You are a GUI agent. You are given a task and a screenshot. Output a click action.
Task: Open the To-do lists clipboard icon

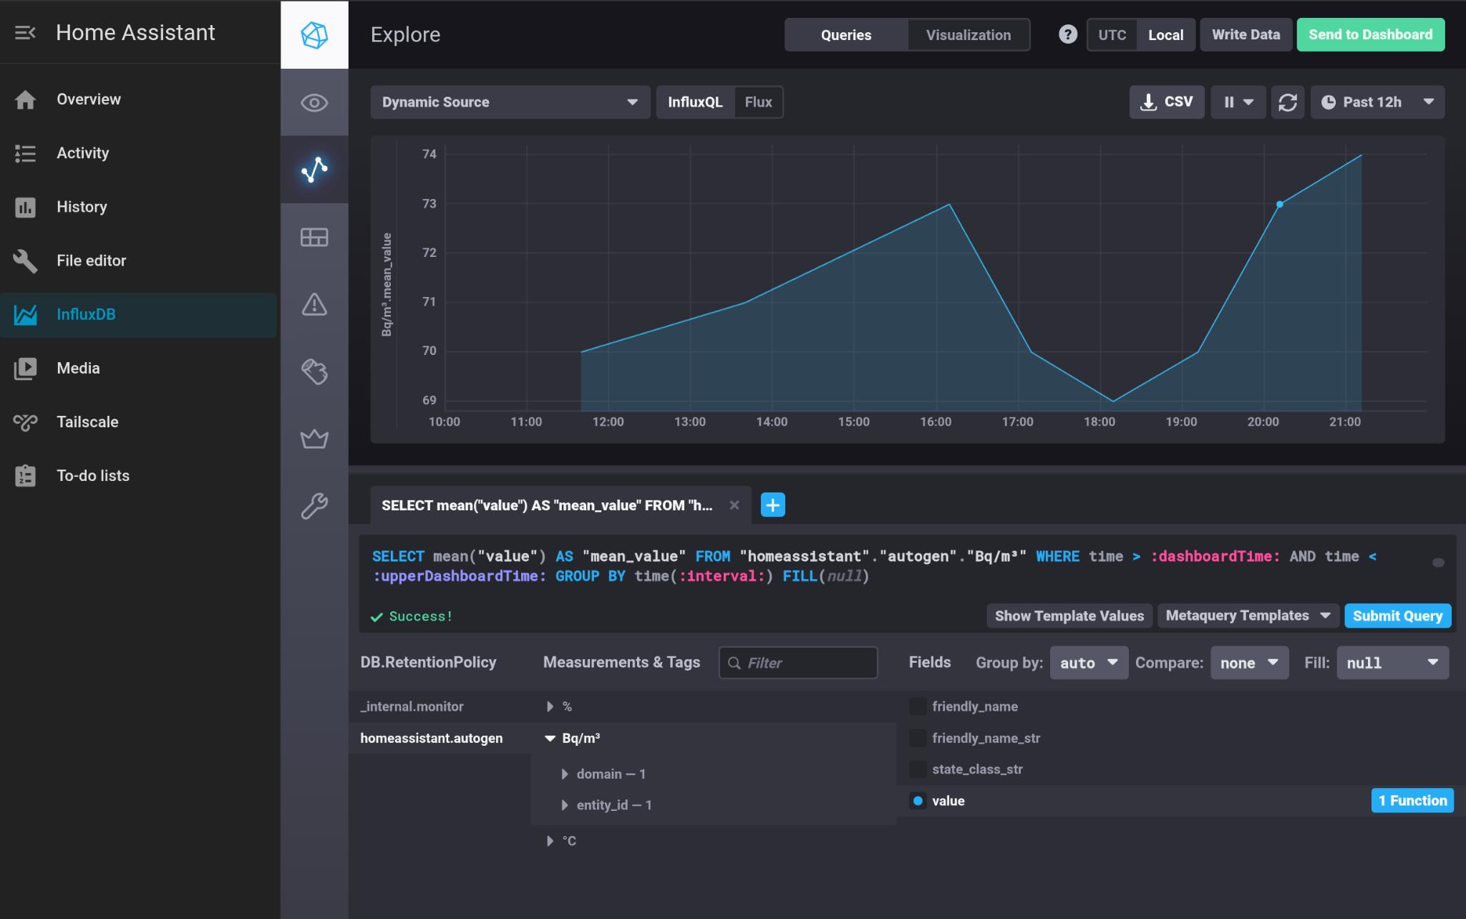pos(25,476)
